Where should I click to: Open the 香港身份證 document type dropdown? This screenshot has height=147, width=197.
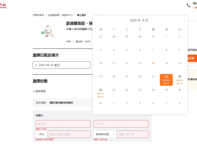click(105, 134)
